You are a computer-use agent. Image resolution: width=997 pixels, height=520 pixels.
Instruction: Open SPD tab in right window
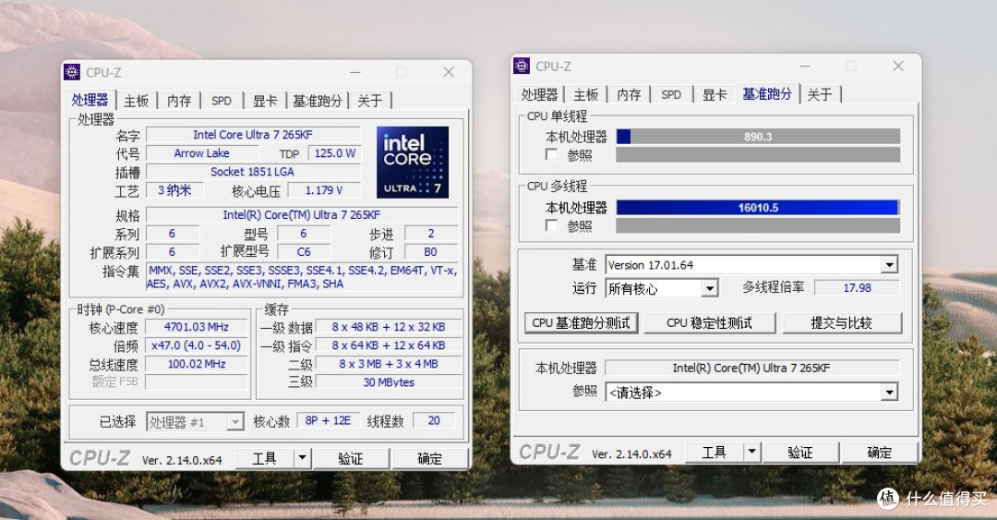[x=671, y=94]
